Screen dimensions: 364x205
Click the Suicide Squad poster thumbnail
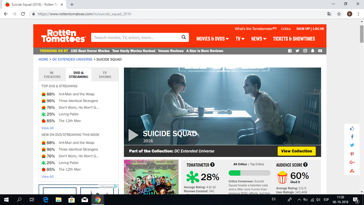click(x=151, y=177)
